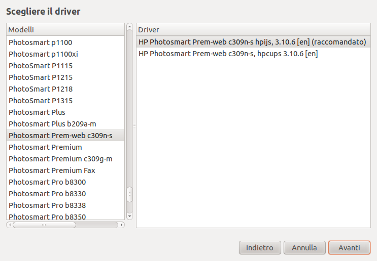
Task: Click the horizontal scroll-right arrow under models
Action: [x=121, y=225]
